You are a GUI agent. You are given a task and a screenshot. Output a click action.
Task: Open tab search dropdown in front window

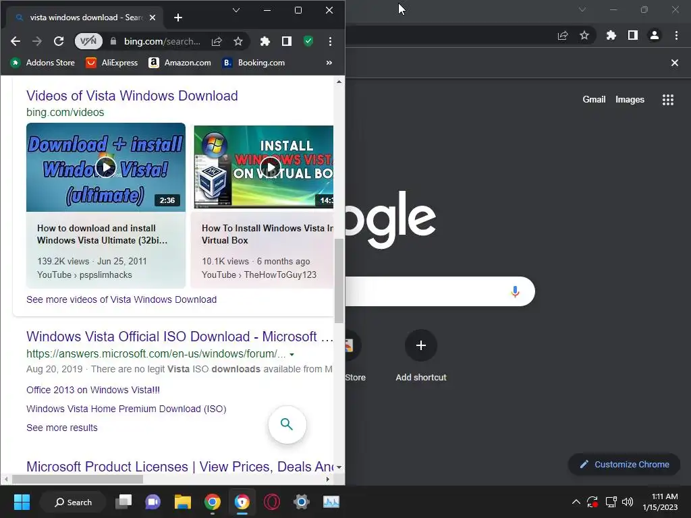(x=236, y=10)
